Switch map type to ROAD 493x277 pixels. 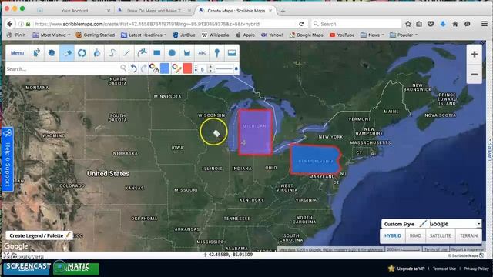[x=415, y=236]
